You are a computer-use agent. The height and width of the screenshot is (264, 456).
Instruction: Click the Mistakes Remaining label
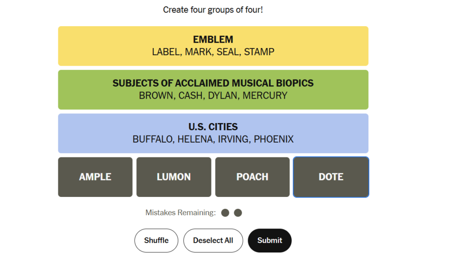click(x=181, y=212)
